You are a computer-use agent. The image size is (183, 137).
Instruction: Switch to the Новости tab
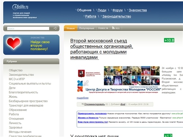pyautogui.click(x=103, y=28)
